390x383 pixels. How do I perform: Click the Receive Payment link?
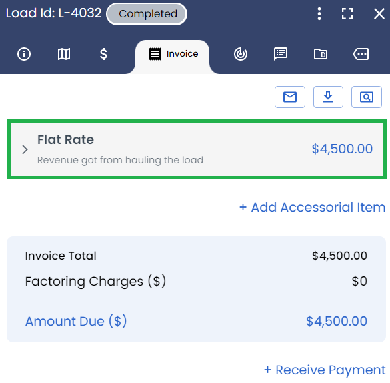[325, 370]
